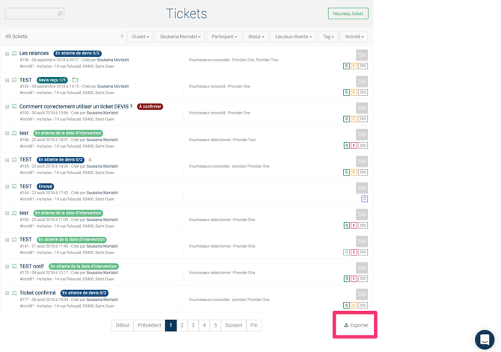The width and height of the screenshot is (501, 352).
Task: Click the bookmark icon on 'TEST notif' ticket
Action: pyautogui.click(x=14, y=267)
